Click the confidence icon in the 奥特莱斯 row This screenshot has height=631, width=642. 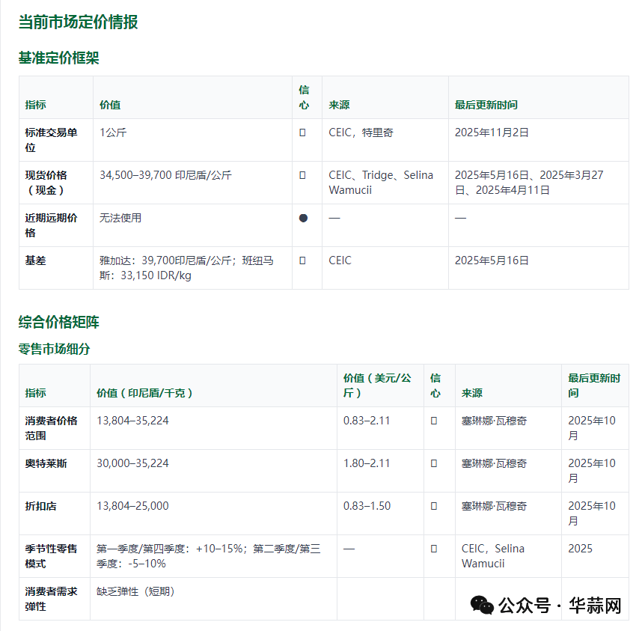435,463
